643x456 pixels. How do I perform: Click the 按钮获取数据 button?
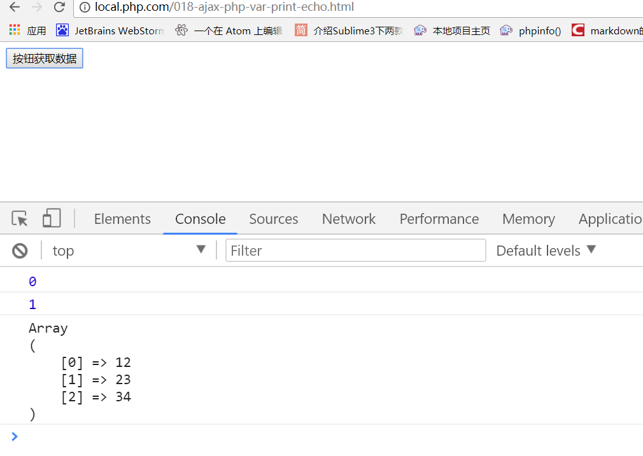(45, 59)
